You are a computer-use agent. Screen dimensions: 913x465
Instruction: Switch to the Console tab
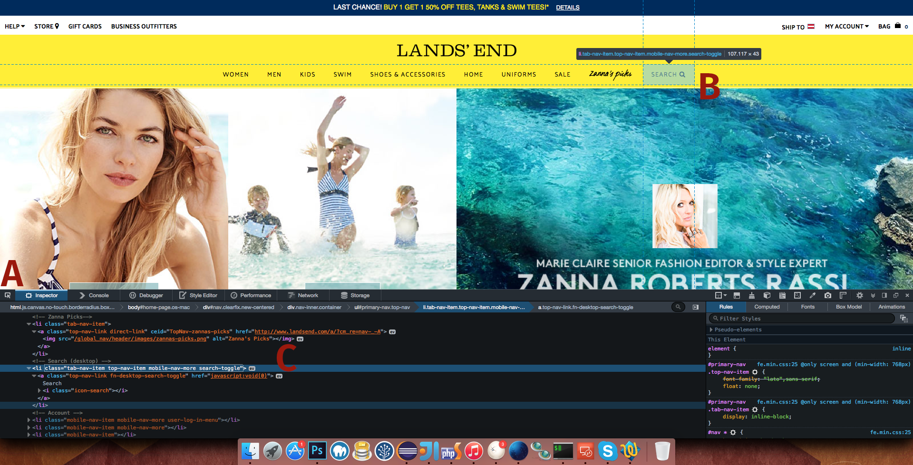pos(94,295)
